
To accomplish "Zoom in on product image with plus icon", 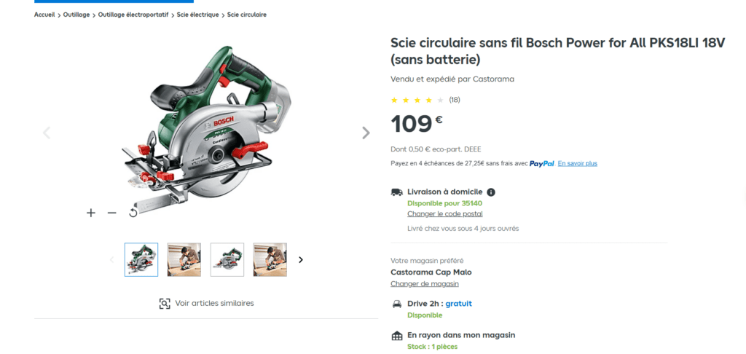I will (x=91, y=213).
